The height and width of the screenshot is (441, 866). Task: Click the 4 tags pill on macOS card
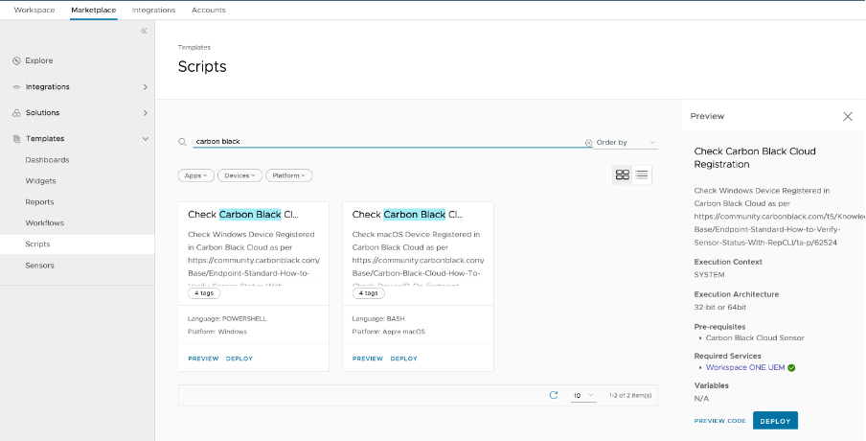click(369, 293)
